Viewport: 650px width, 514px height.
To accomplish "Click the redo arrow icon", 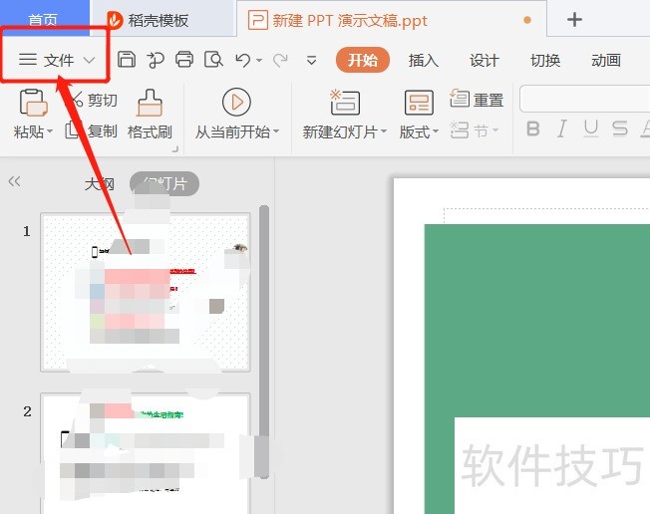I will pos(280,61).
